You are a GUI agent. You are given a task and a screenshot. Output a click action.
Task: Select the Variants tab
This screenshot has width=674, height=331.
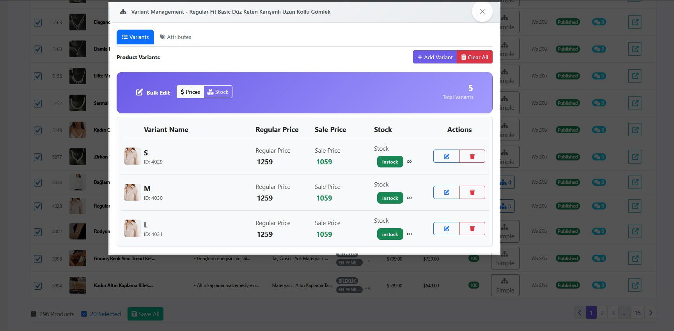coord(135,37)
